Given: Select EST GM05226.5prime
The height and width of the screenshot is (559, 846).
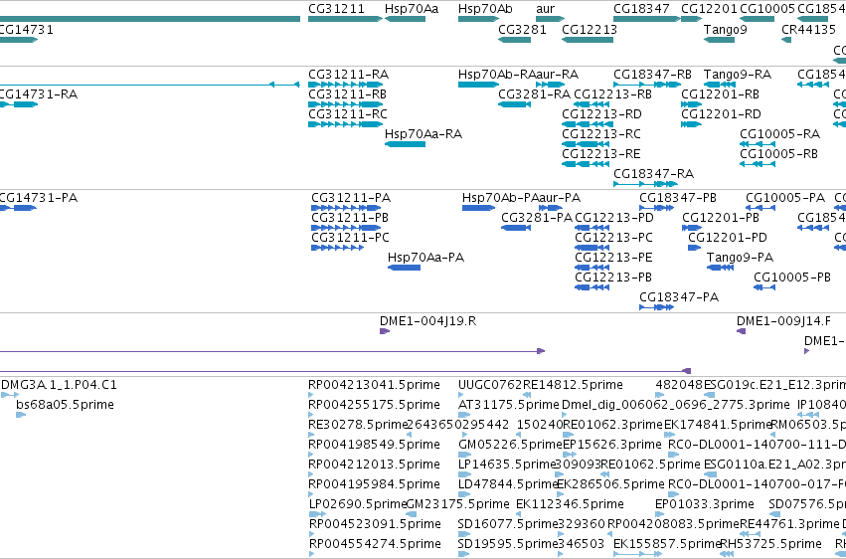Looking at the screenshot, I should [x=464, y=455].
